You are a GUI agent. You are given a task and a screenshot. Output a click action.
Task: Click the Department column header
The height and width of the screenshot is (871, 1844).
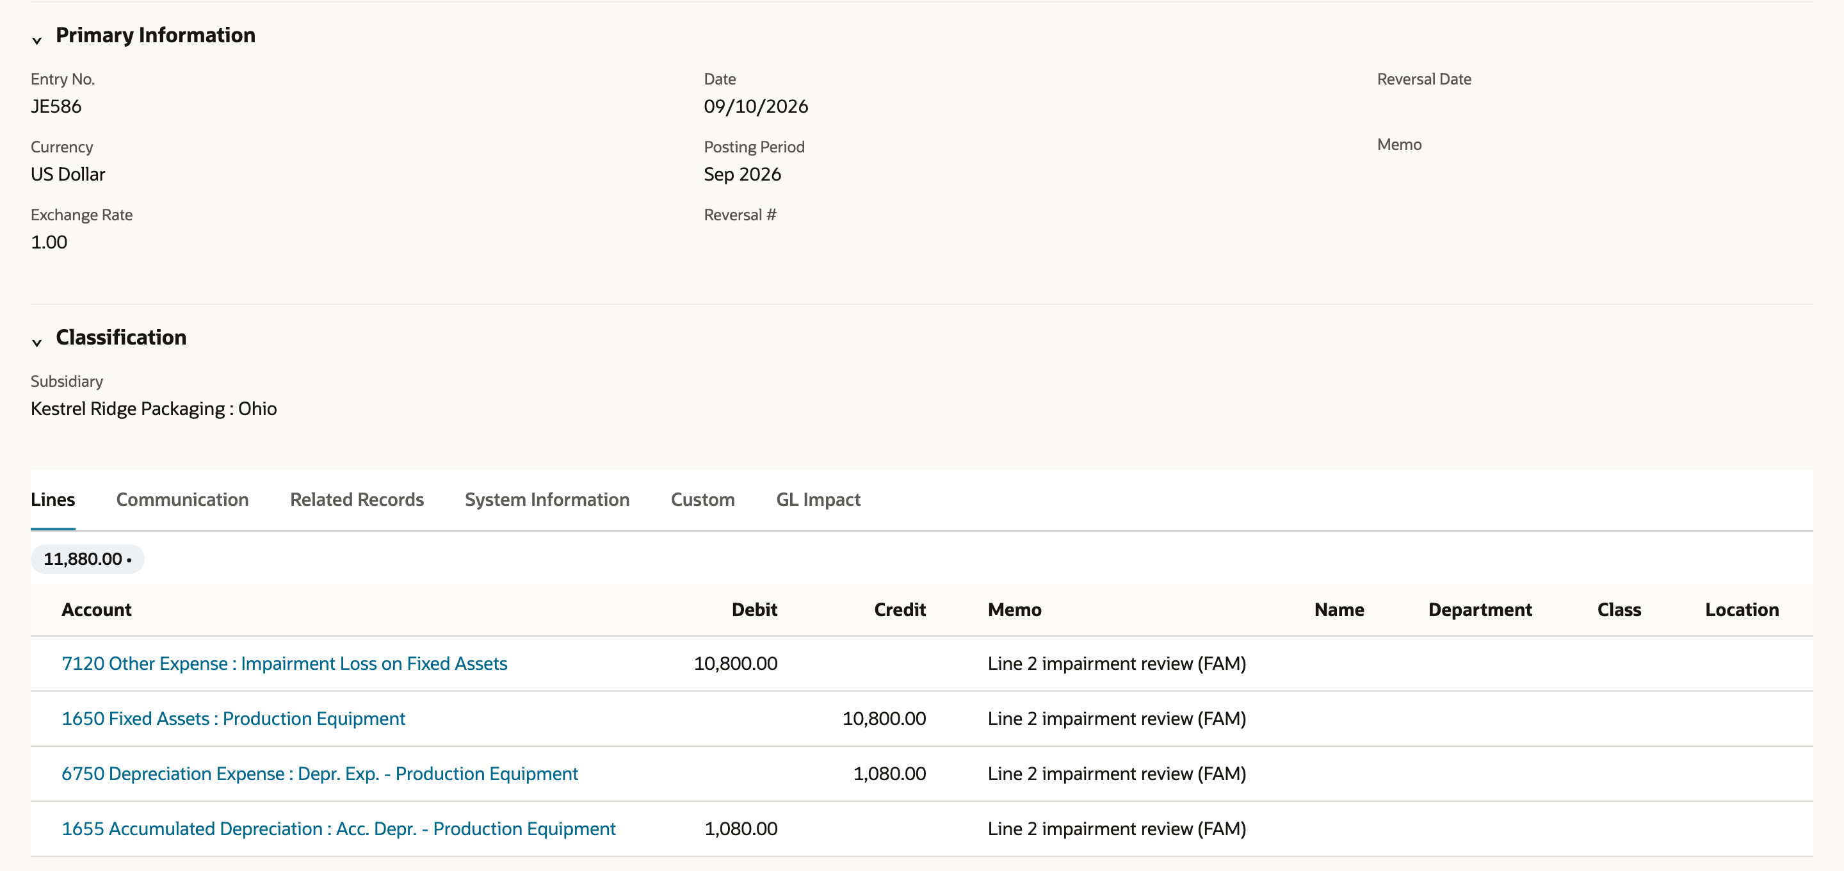click(x=1480, y=610)
